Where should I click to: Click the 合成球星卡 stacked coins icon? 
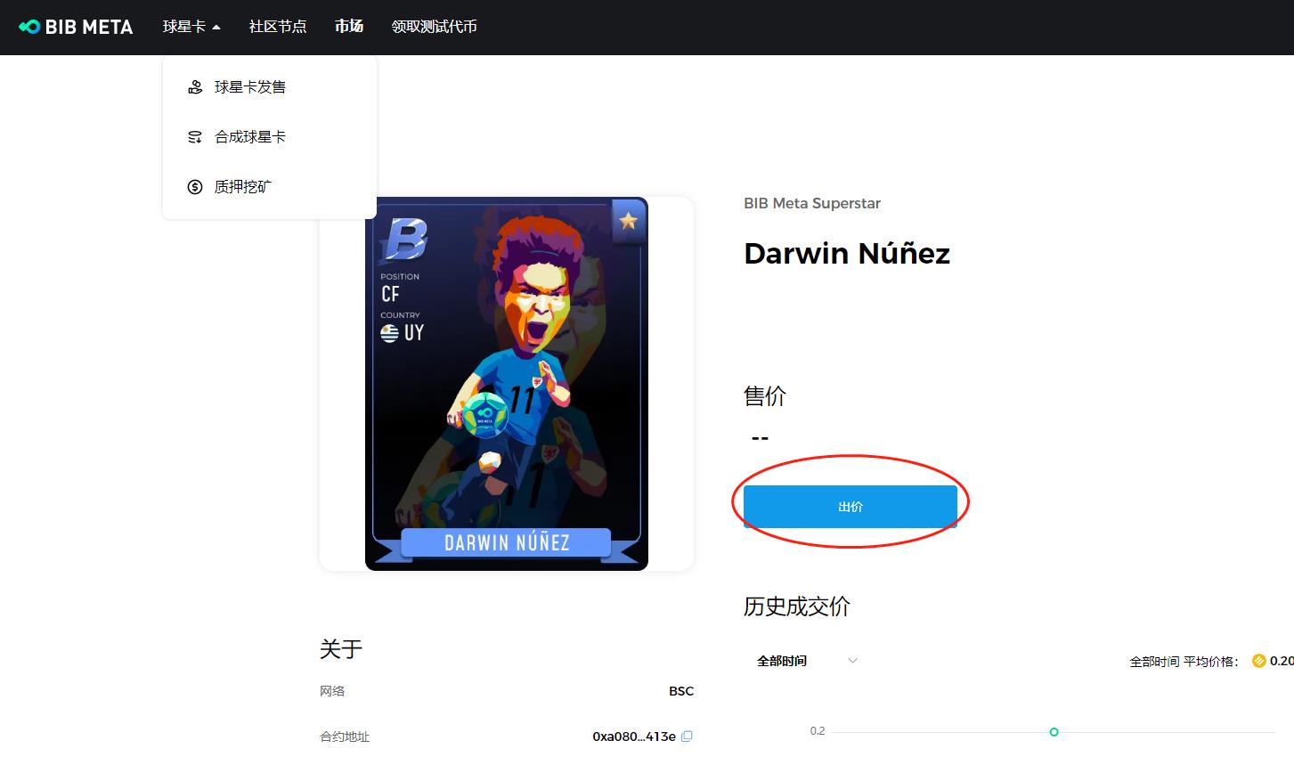coord(195,137)
